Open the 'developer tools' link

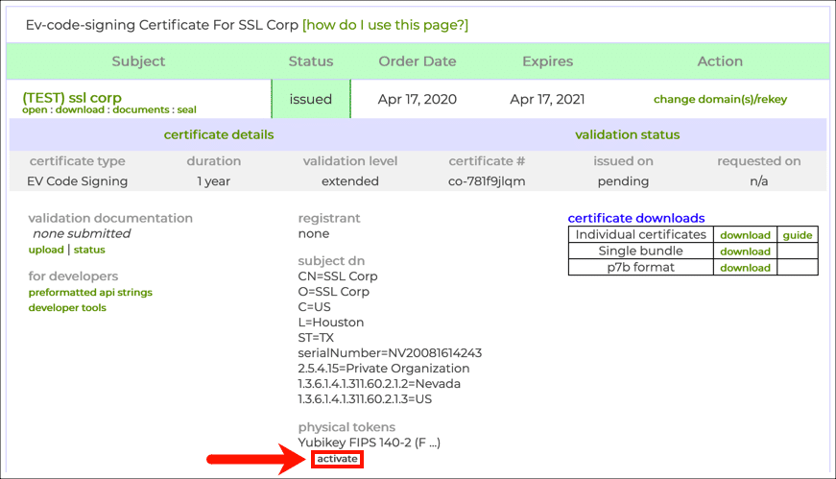point(67,307)
